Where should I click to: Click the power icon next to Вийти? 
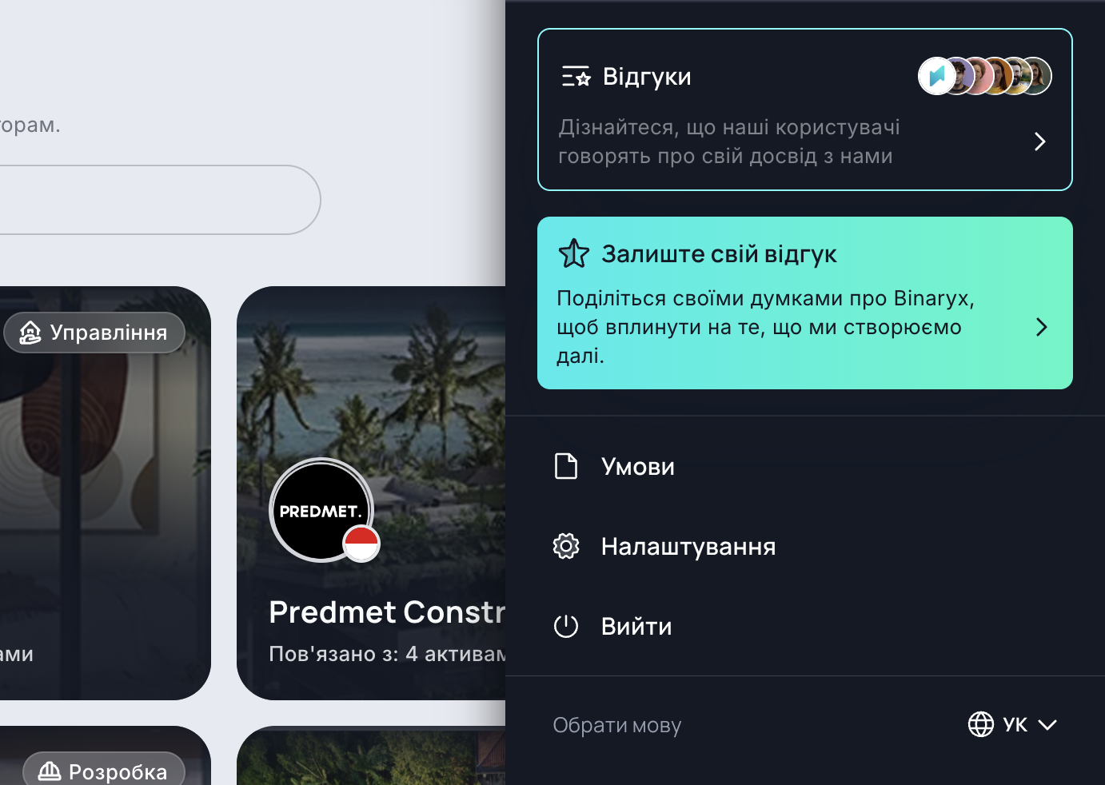566,626
